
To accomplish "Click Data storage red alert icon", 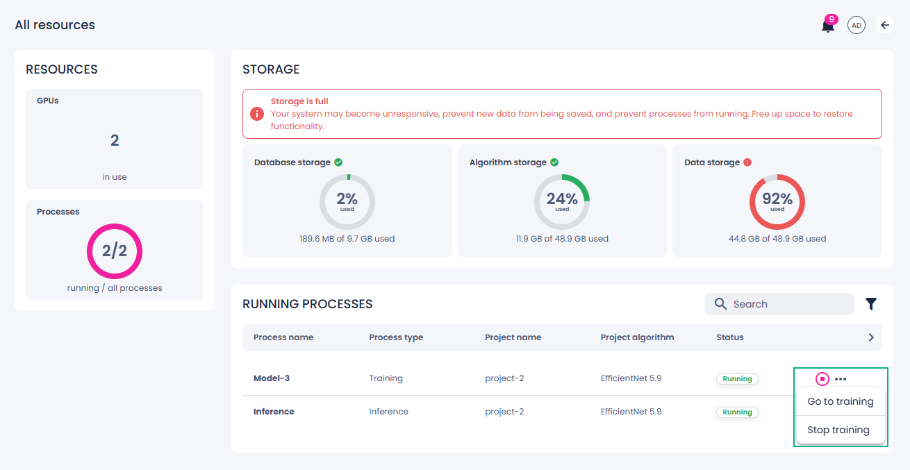I will (x=747, y=162).
